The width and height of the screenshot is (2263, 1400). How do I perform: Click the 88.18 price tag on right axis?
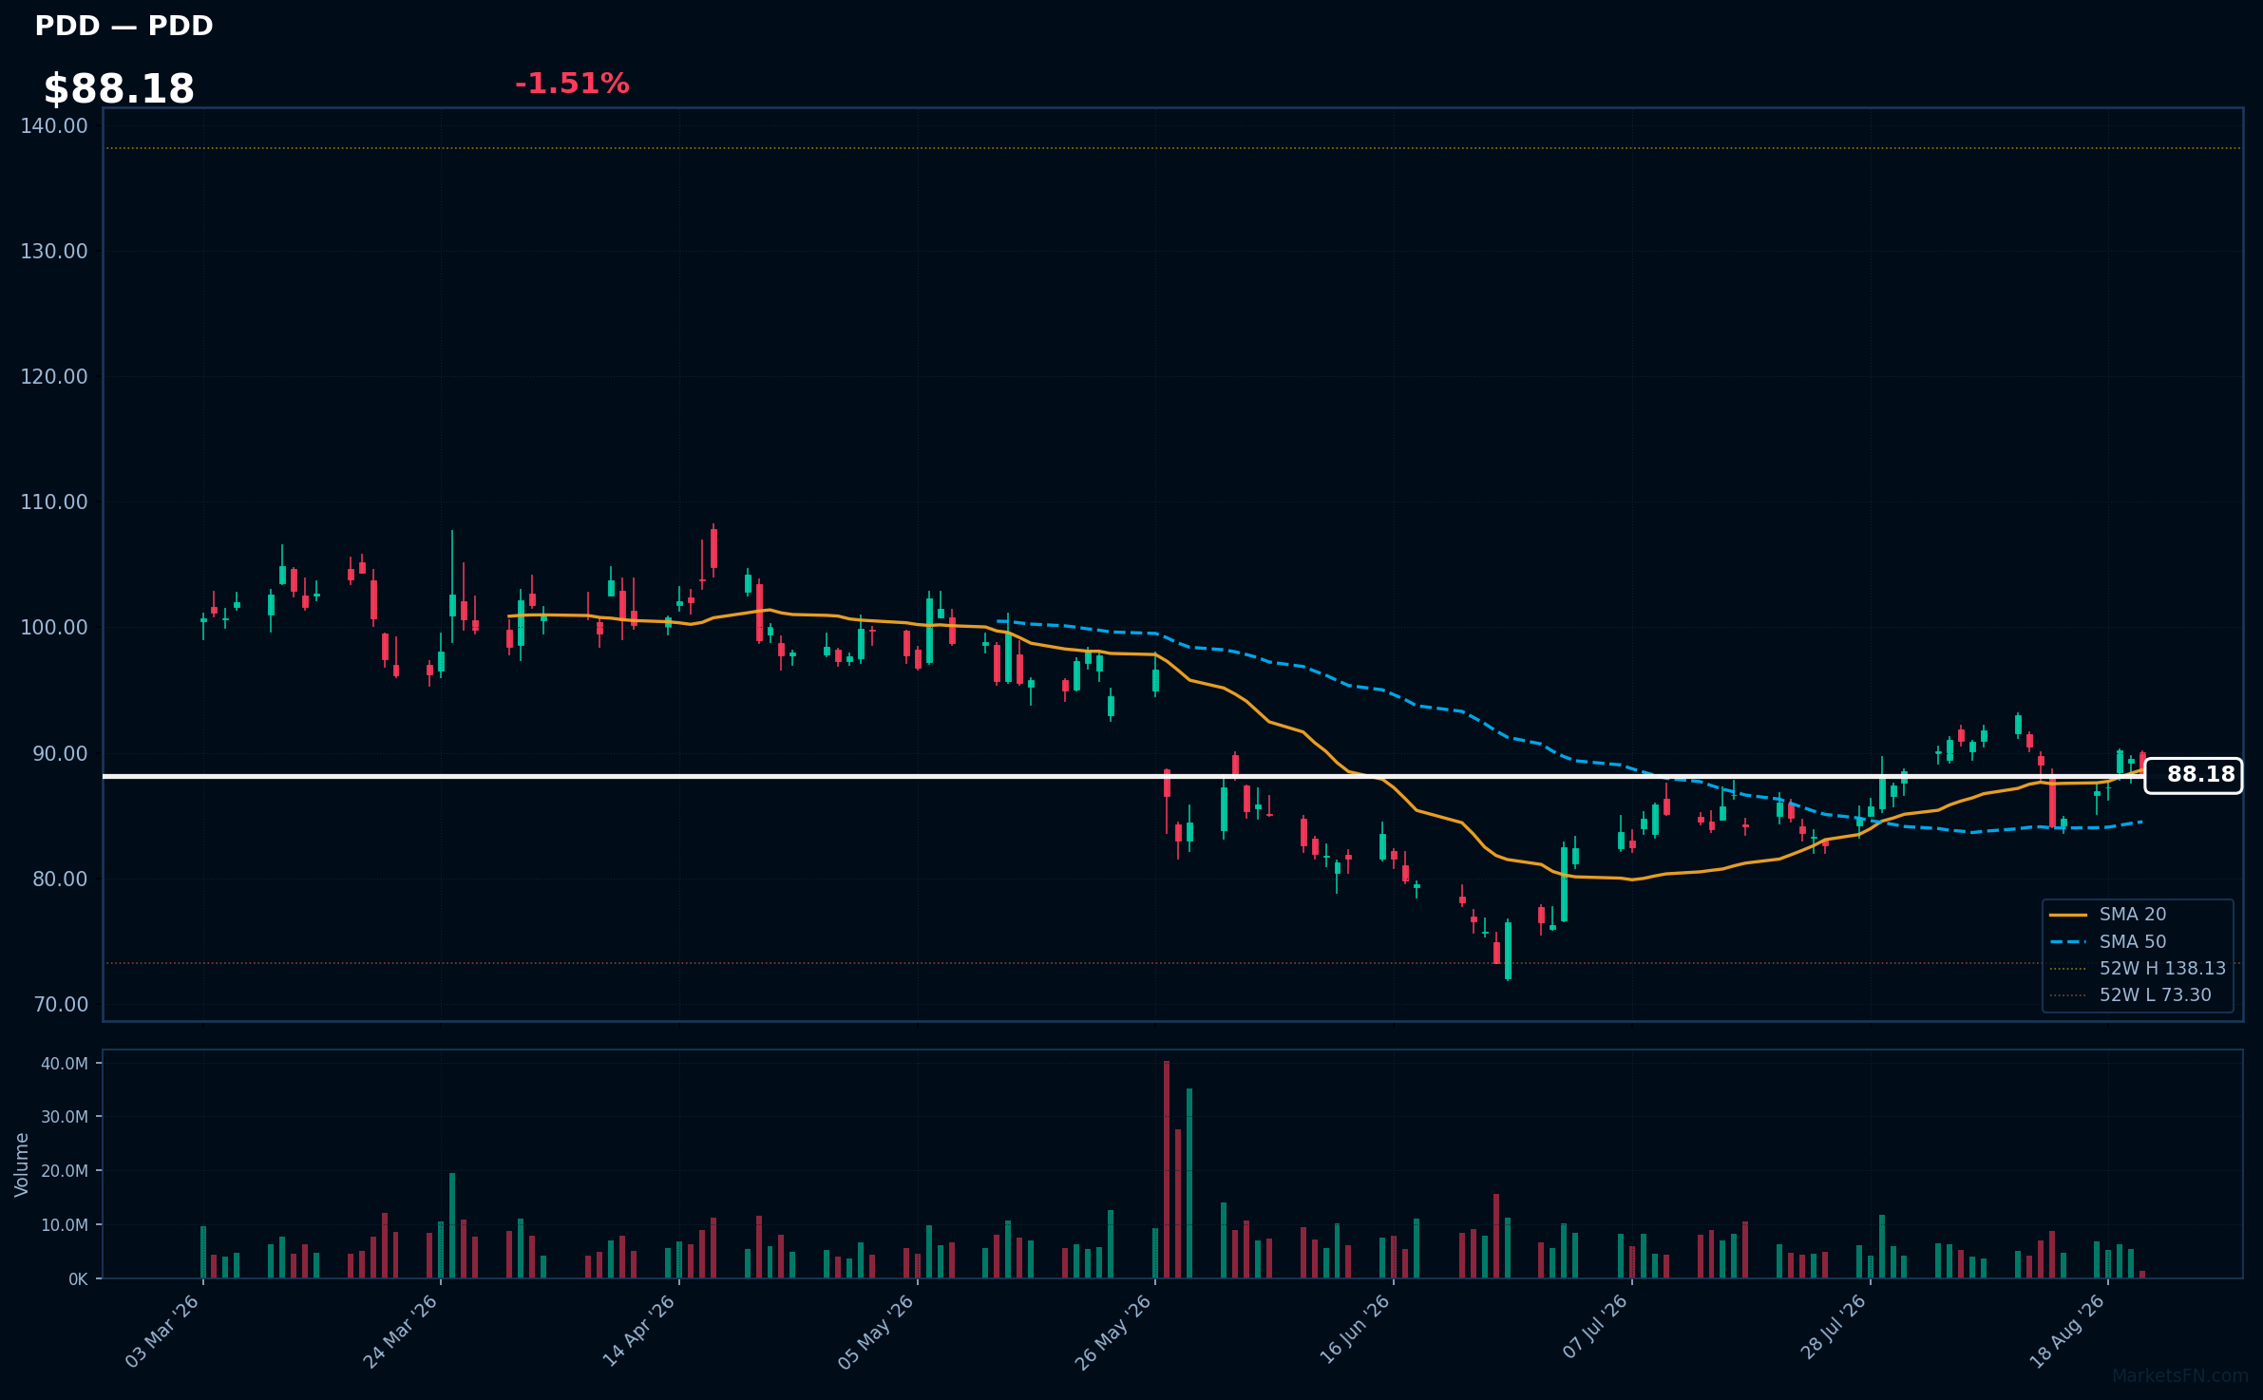click(2194, 775)
